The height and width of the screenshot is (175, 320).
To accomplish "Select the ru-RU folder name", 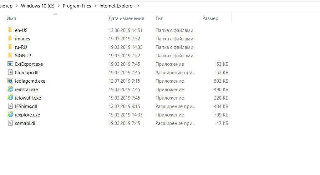I will click(21, 47).
